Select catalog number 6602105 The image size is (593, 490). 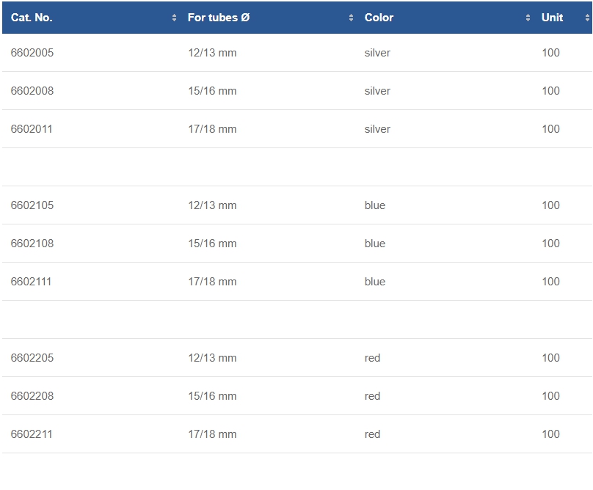pyautogui.click(x=32, y=205)
